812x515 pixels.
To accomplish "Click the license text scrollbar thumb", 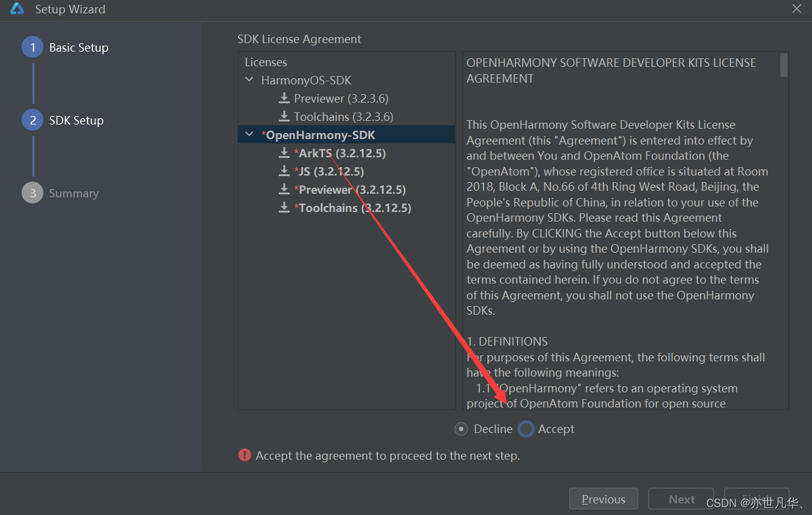I will click(784, 66).
